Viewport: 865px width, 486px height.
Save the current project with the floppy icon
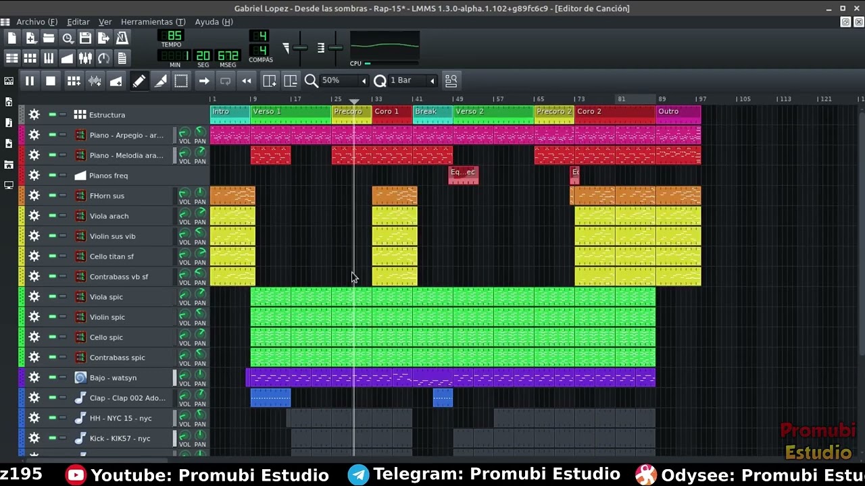coord(85,38)
